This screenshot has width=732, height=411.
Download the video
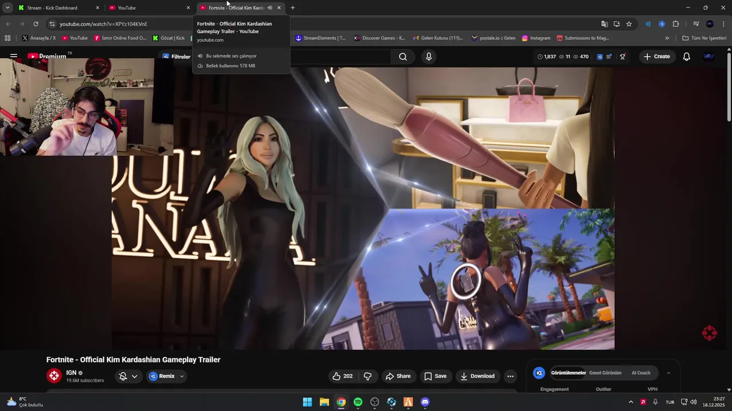(477, 376)
